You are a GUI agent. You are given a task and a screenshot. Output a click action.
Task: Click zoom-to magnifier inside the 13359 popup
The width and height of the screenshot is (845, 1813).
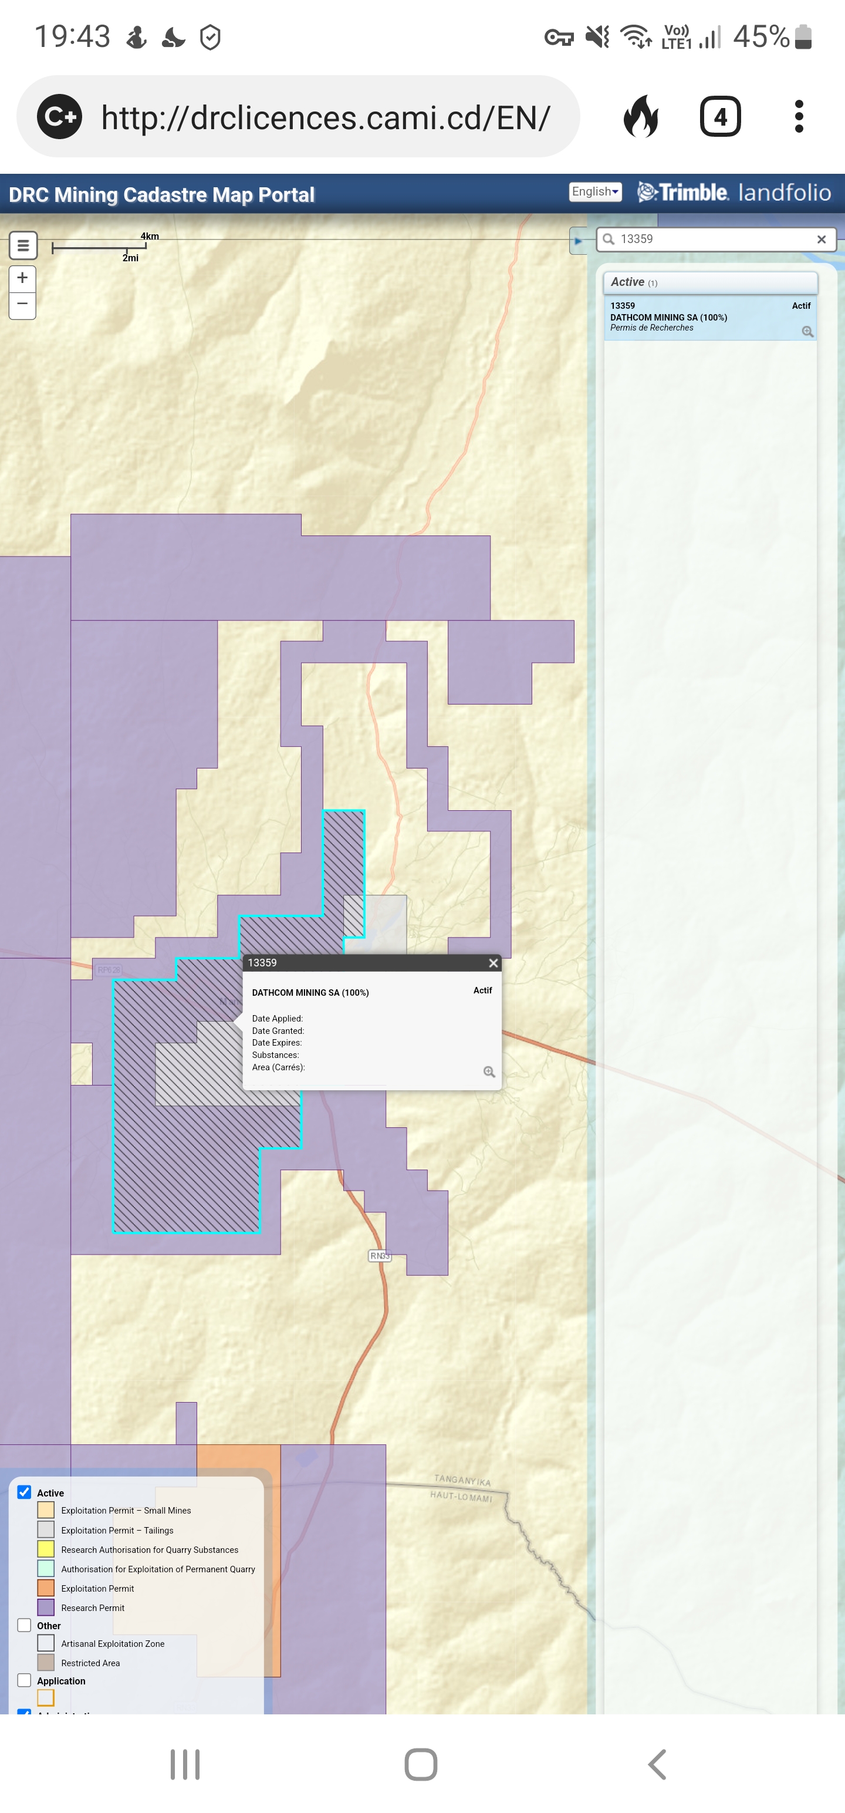(x=489, y=1072)
